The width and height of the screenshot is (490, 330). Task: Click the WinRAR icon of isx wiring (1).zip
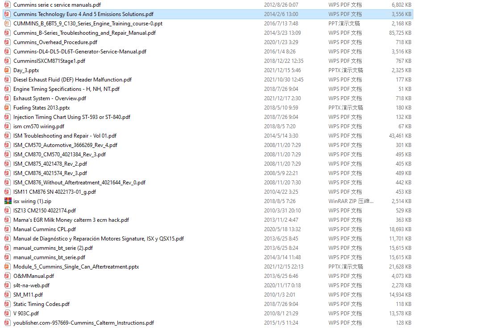[8, 201]
